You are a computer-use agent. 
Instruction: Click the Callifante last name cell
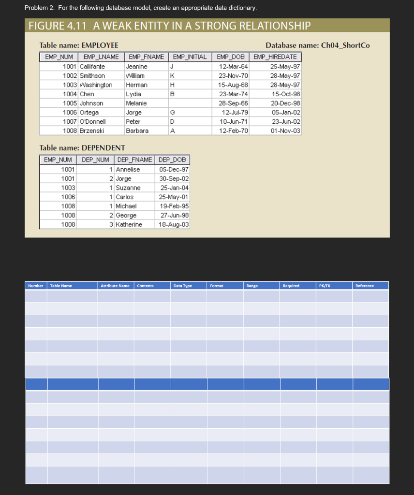pyautogui.click(x=101, y=66)
